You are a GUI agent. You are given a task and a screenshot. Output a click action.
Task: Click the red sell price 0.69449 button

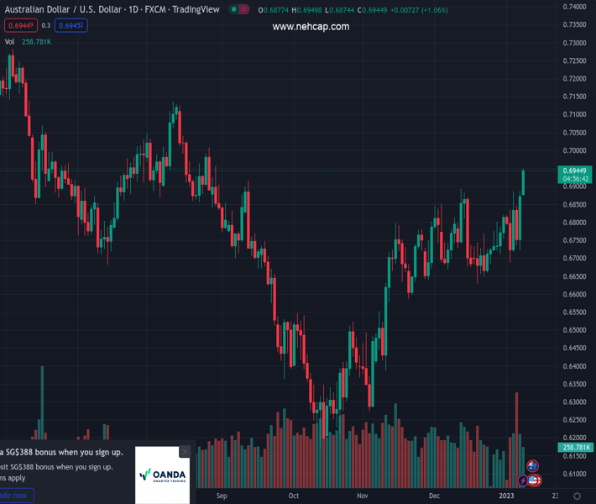point(19,25)
